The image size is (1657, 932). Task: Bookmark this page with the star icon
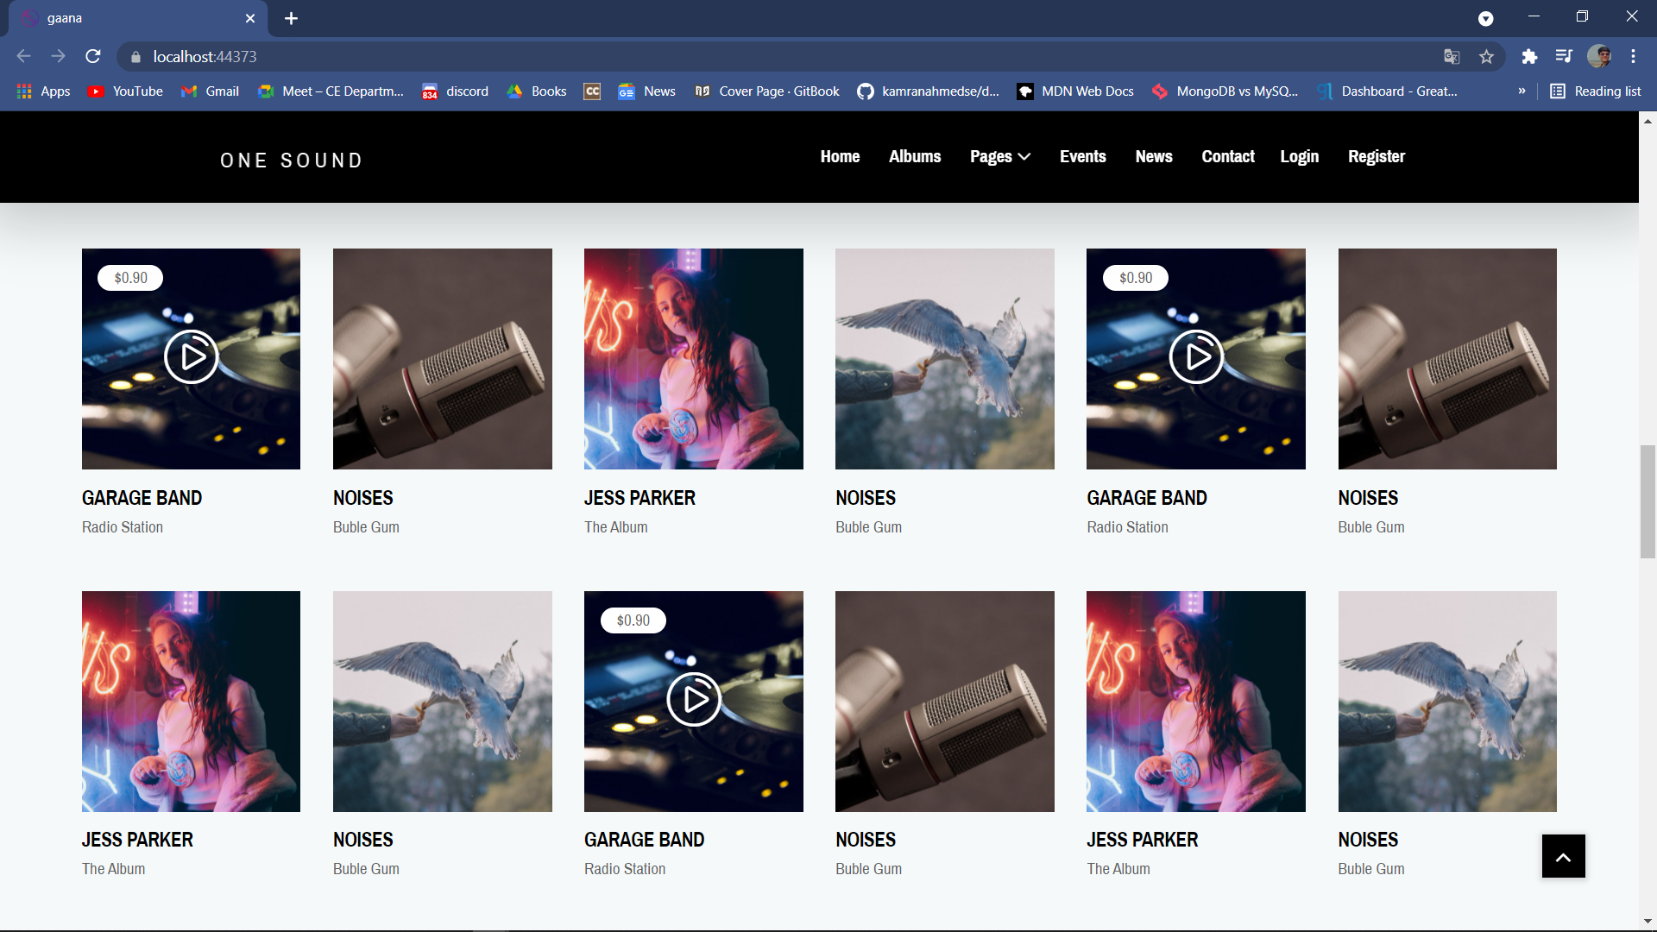point(1486,56)
